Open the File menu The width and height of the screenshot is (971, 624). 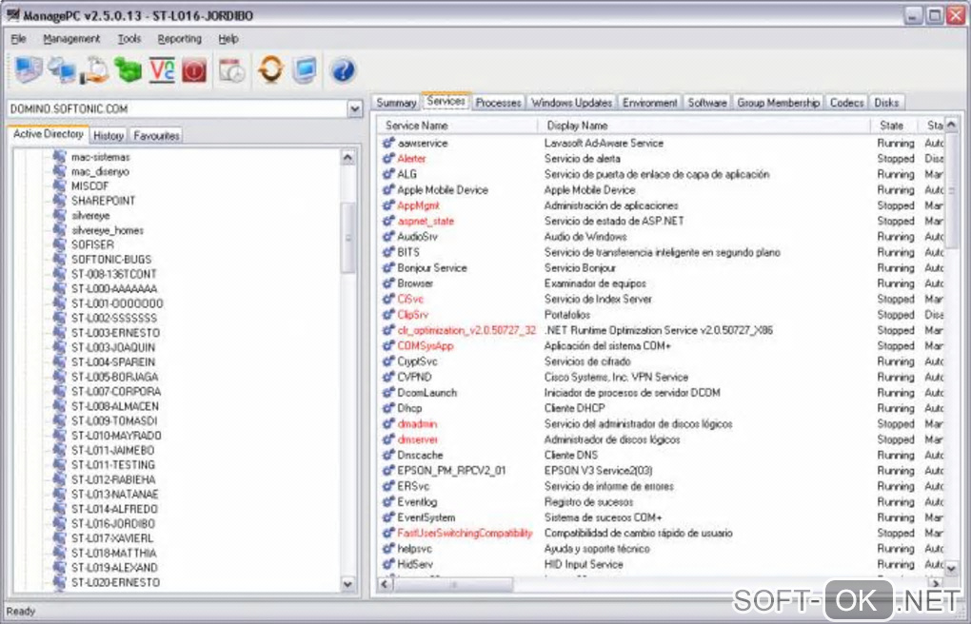[x=19, y=38]
